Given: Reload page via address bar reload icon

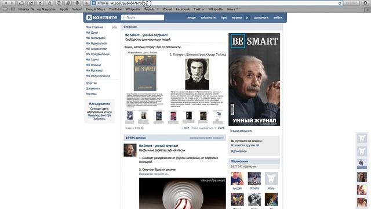Looking at the screenshot, I should (x=340, y=3).
